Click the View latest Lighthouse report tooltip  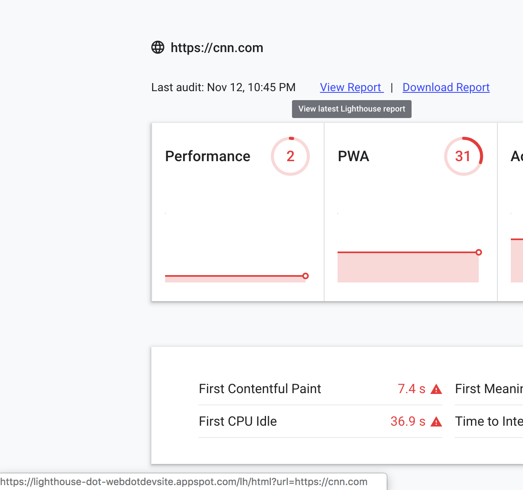coord(351,109)
